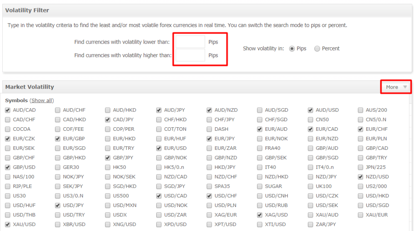414x231 pixels.
Task: Open the More dropdown in Market Volatility
Action: coord(396,87)
